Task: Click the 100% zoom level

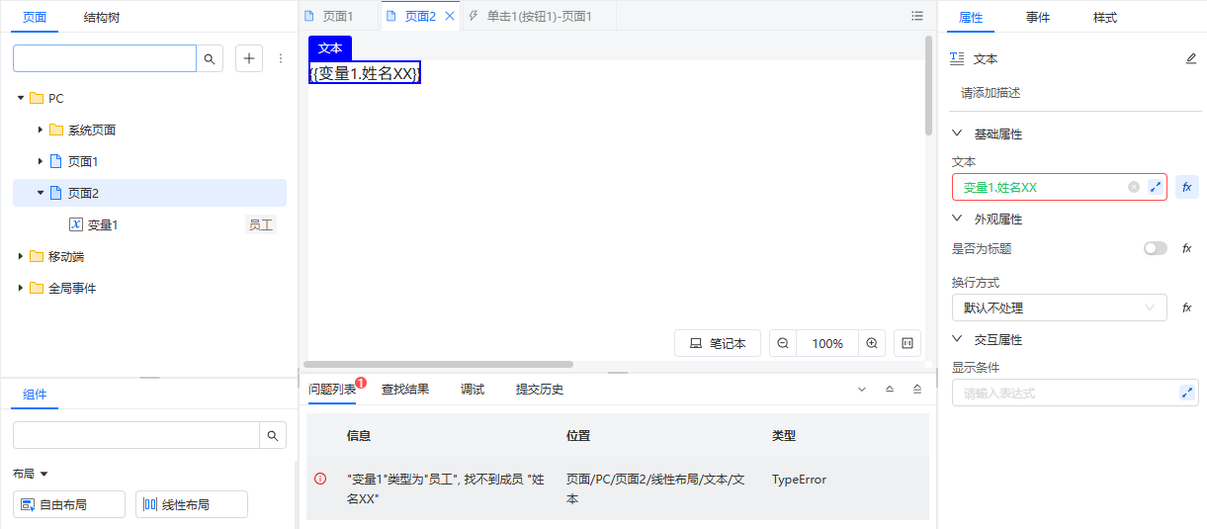Action: point(827,343)
